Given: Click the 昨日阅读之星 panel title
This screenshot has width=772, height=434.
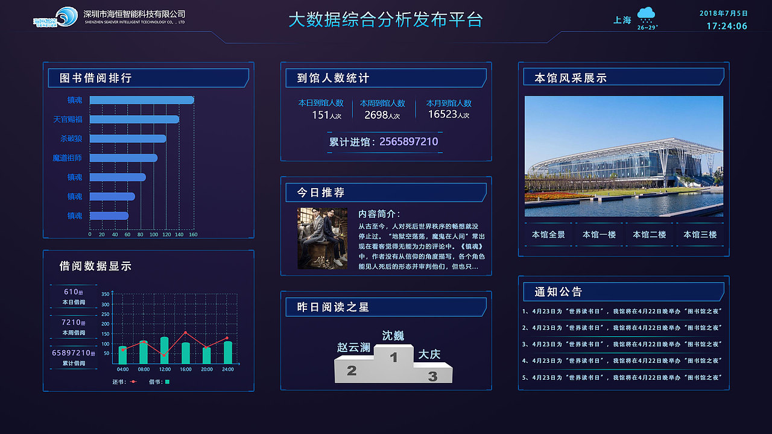Looking at the screenshot, I should coord(333,307).
